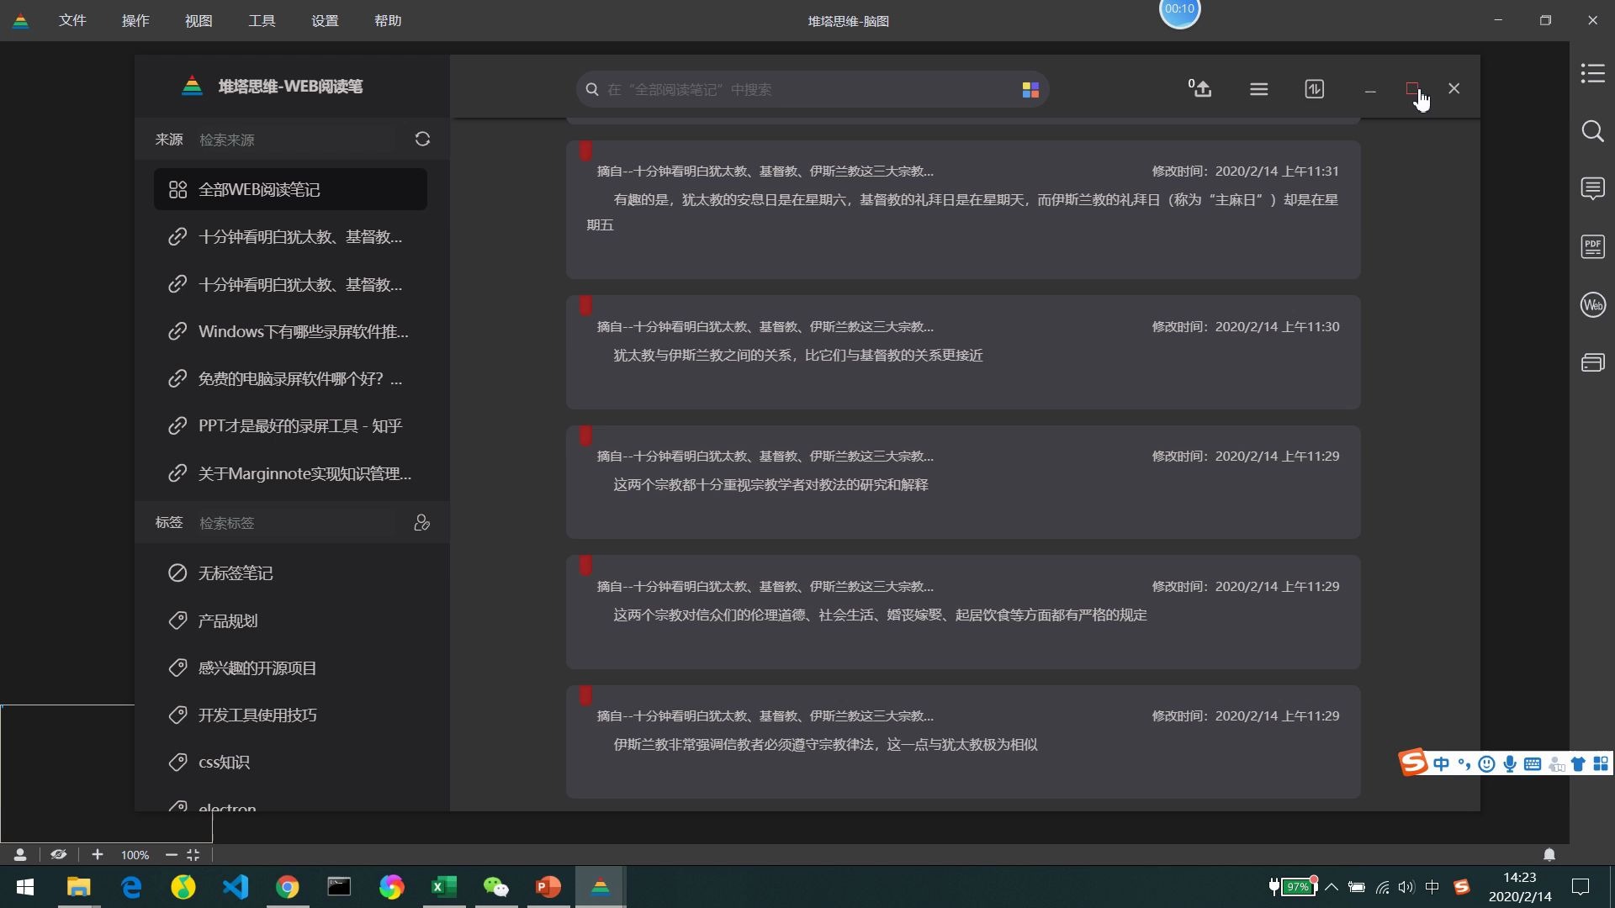1615x908 pixels.
Task: Open the 工具 menu in the menu bar
Action: (261, 20)
